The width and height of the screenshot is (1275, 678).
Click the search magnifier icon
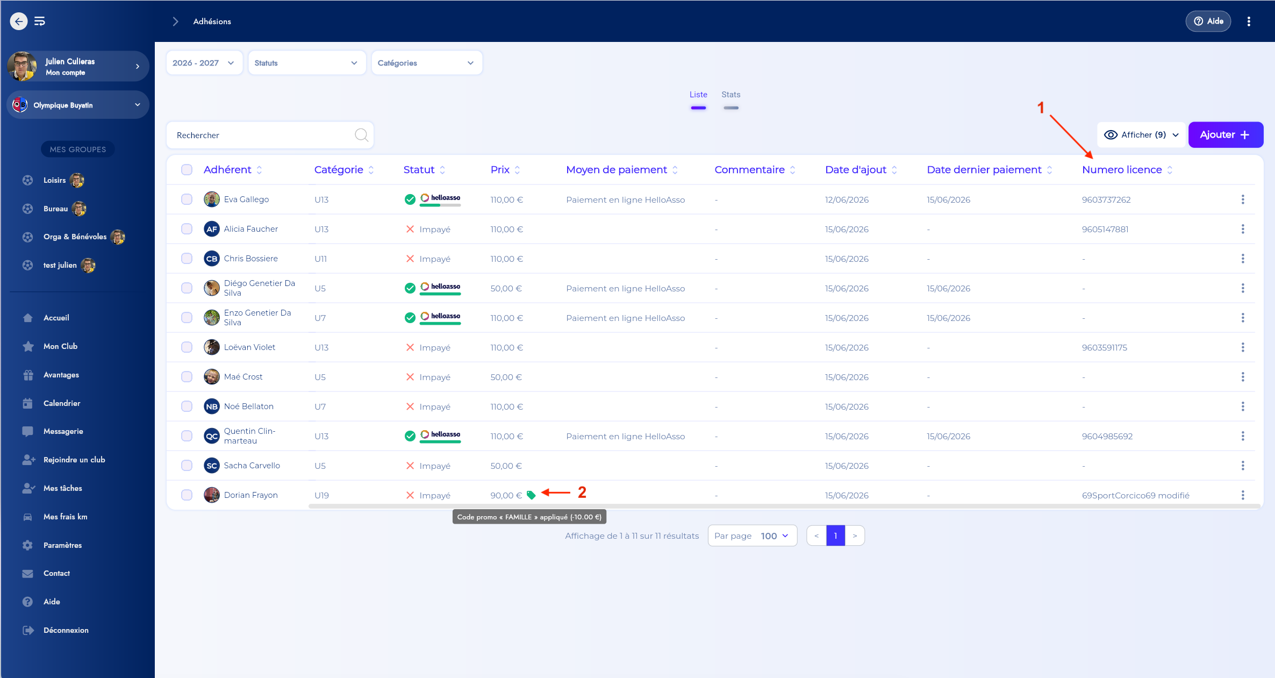tap(362, 135)
